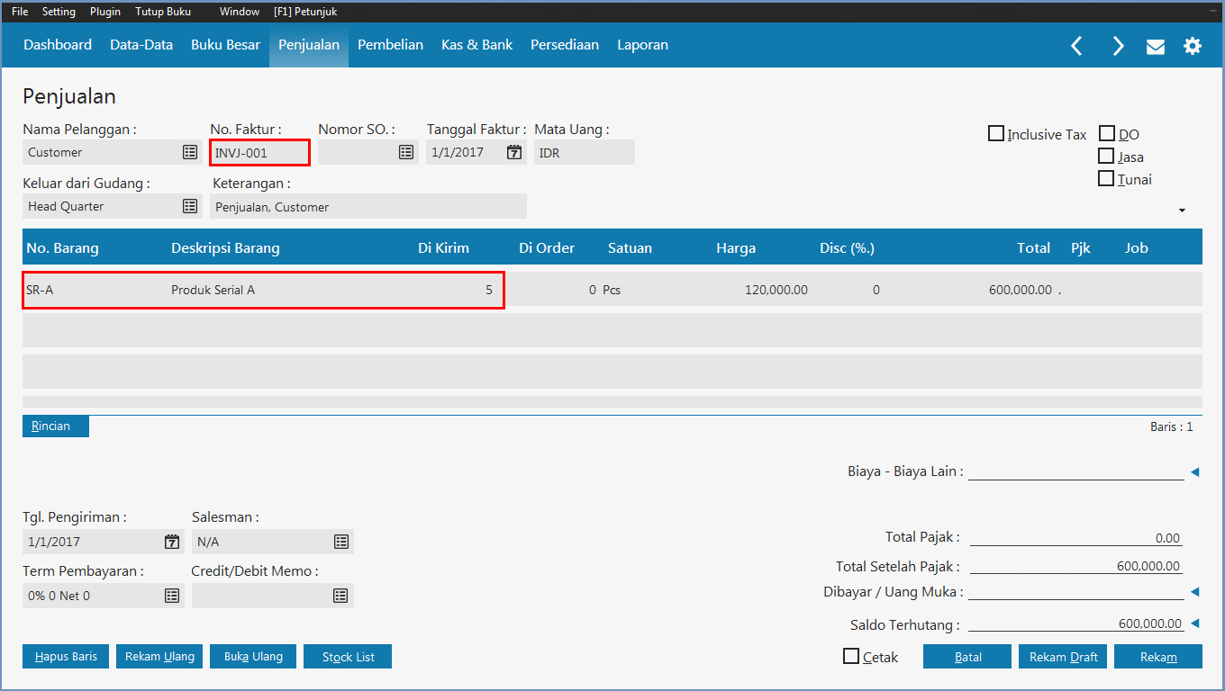Click the Rekam Ulang button
1225x691 pixels.
click(x=159, y=657)
